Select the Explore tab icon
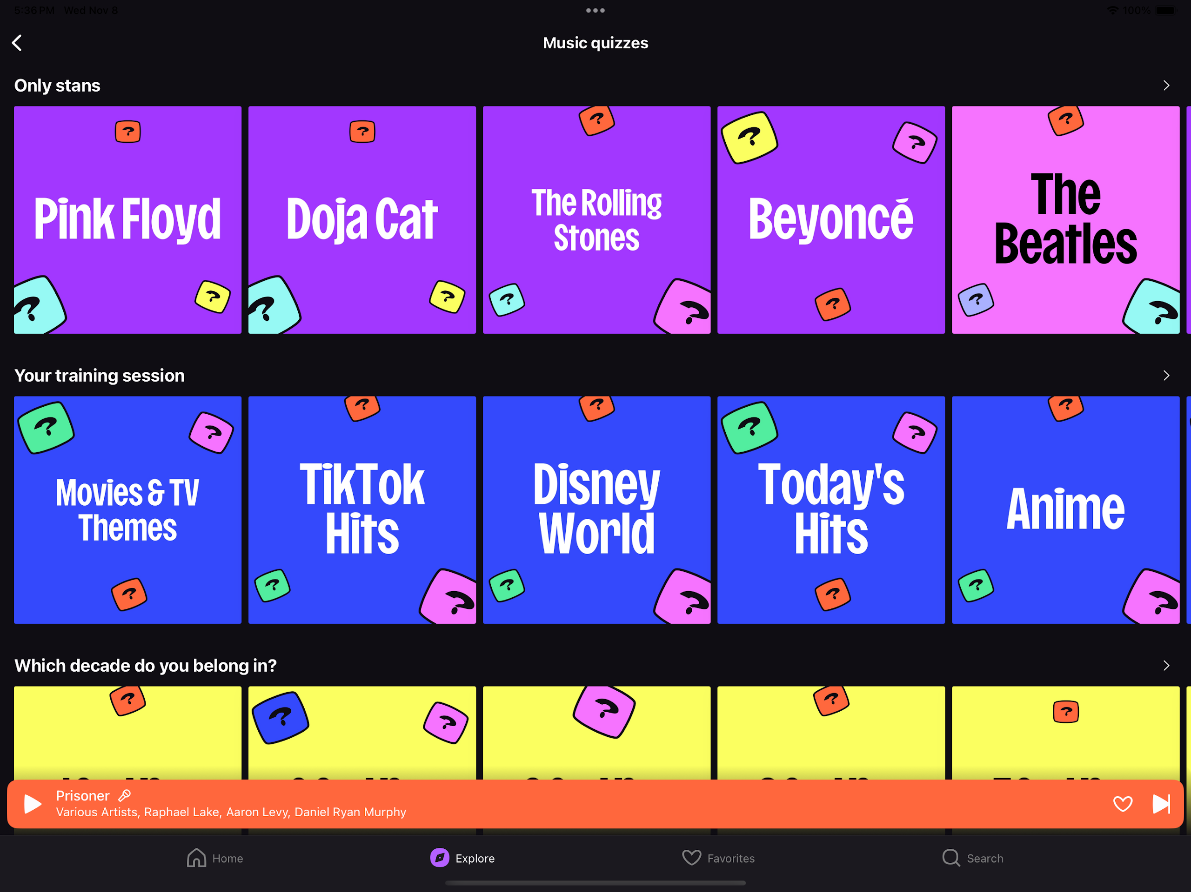This screenshot has width=1191, height=892. [x=440, y=858]
